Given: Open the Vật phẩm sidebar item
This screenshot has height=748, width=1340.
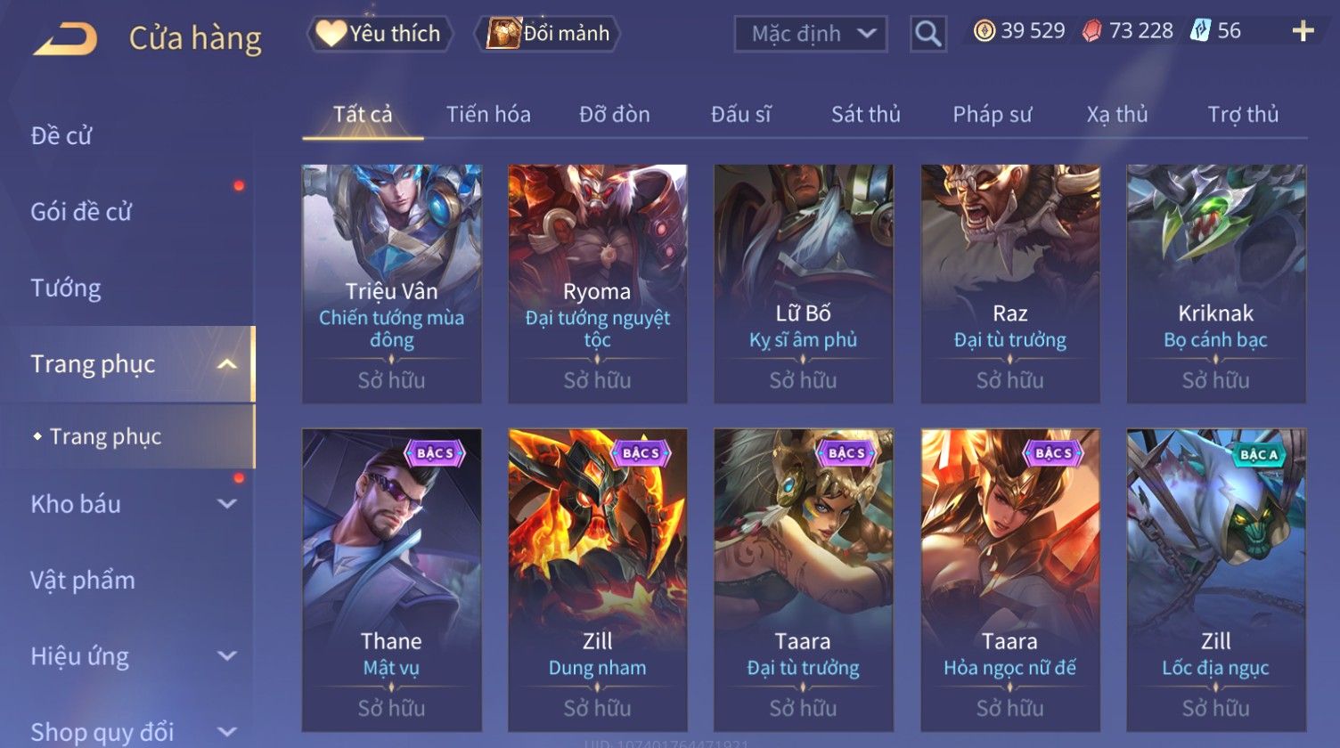Looking at the screenshot, I should [83, 580].
